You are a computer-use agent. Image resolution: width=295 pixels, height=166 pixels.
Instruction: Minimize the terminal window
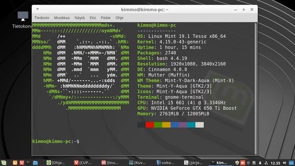click(236, 10)
